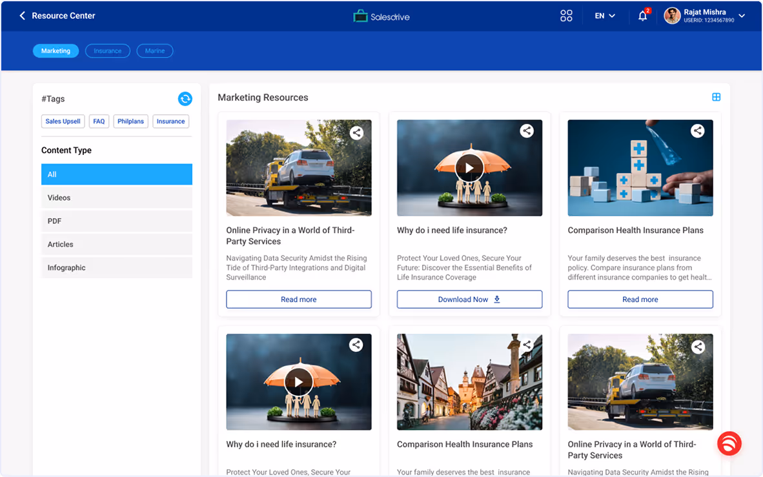Screen dimensions: 763x477
Task: Open the EN language dropdown
Action: pyautogui.click(x=605, y=16)
